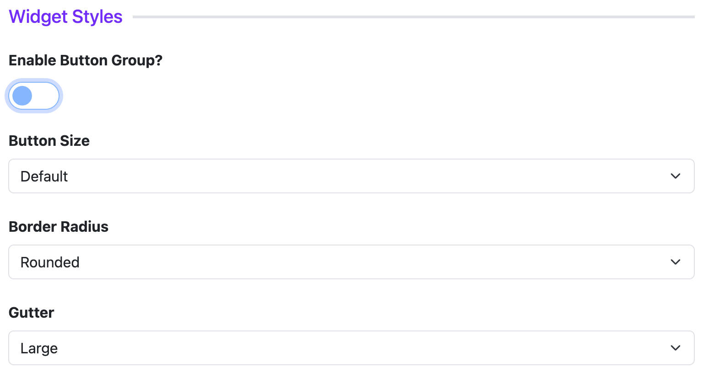
Task: Click the chevron in Button Size field
Action: coord(676,176)
